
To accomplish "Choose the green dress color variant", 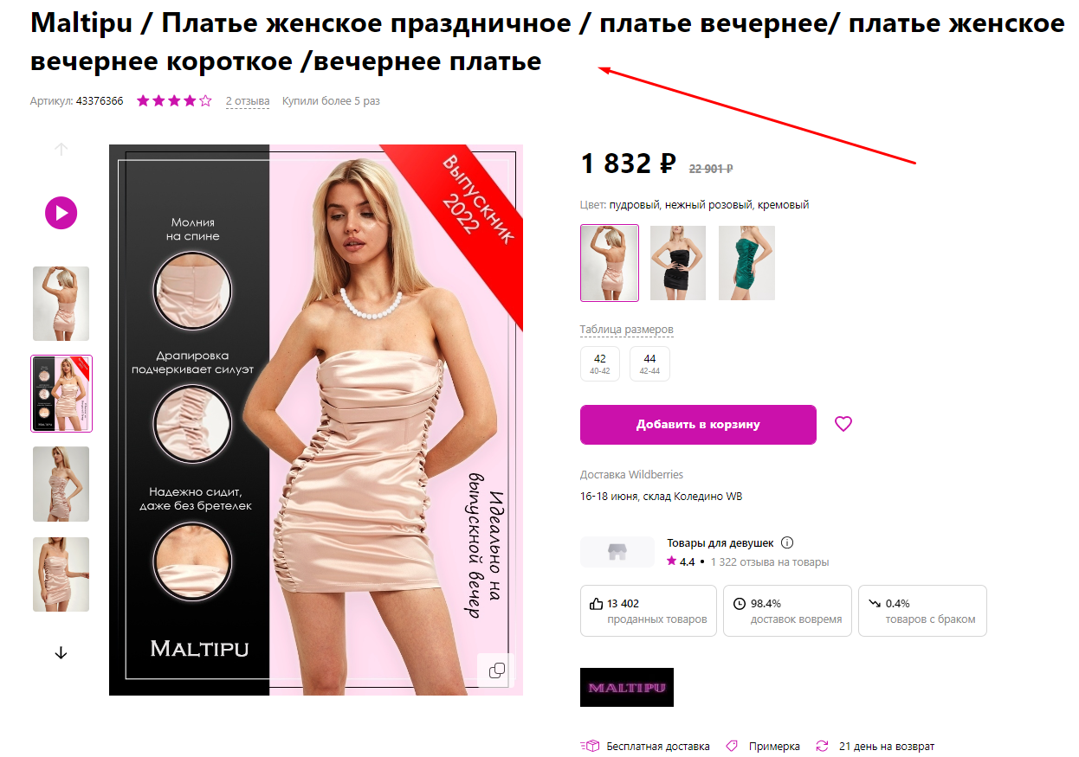I will point(746,263).
